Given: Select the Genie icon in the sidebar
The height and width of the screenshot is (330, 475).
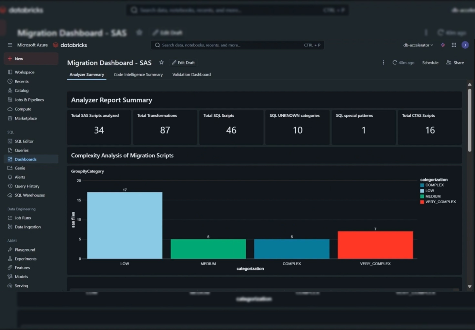Looking at the screenshot, I should tap(10, 168).
